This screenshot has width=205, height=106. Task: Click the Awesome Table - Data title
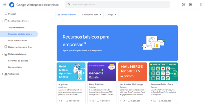(x=163, y=84)
